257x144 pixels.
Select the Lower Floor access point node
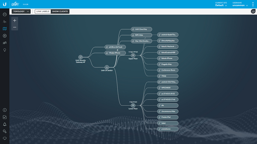(133, 105)
